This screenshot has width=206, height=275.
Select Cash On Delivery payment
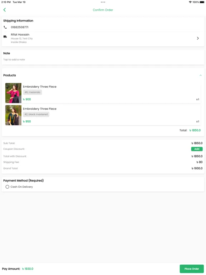coord(7,187)
